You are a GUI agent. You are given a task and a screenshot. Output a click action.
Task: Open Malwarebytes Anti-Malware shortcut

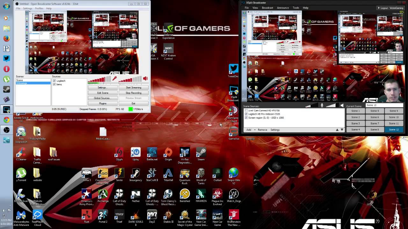coord(21,218)
